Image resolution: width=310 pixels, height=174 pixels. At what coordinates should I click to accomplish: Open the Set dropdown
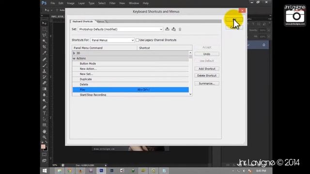click(121, 29)
